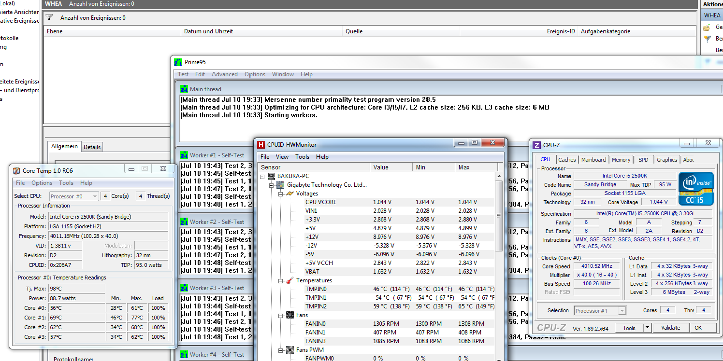Open the Advanced menu in Prime95

pyautogui.click(x=224, y=74)
